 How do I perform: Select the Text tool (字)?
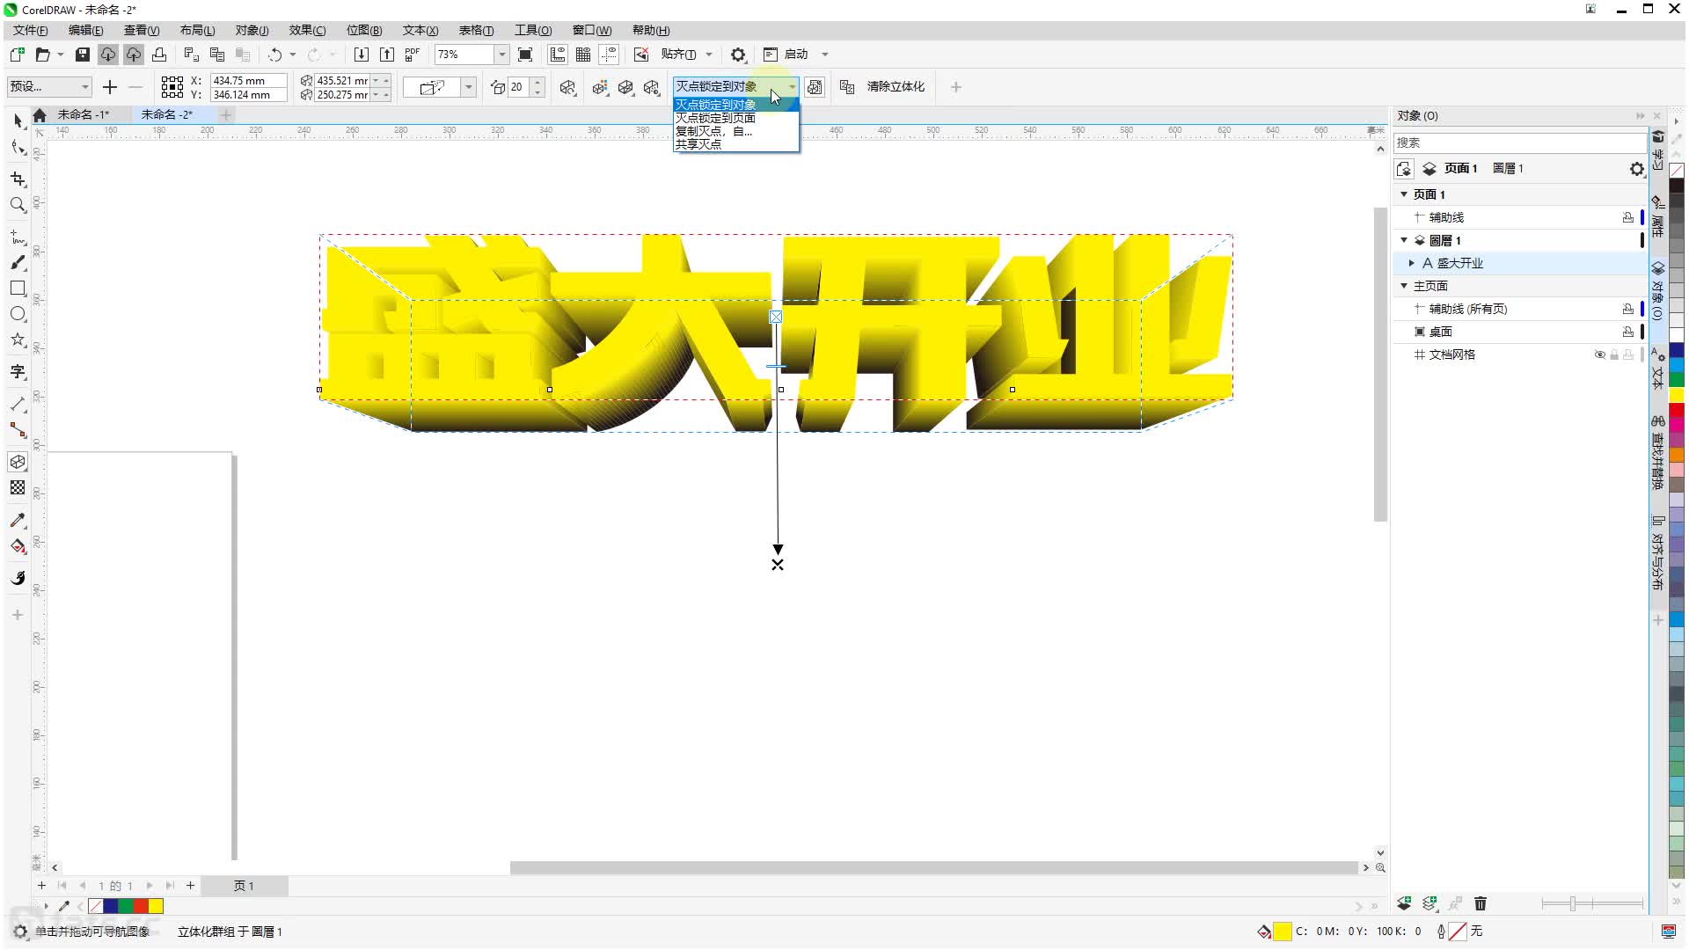(18, 372)
